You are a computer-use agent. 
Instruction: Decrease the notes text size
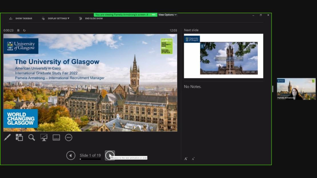pyautogui.click(x=193, y=159)
